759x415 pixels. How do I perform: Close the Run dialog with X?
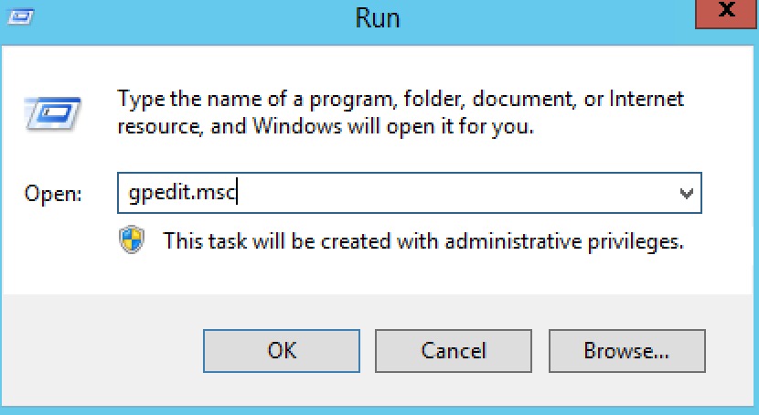(x=726, y=13)
